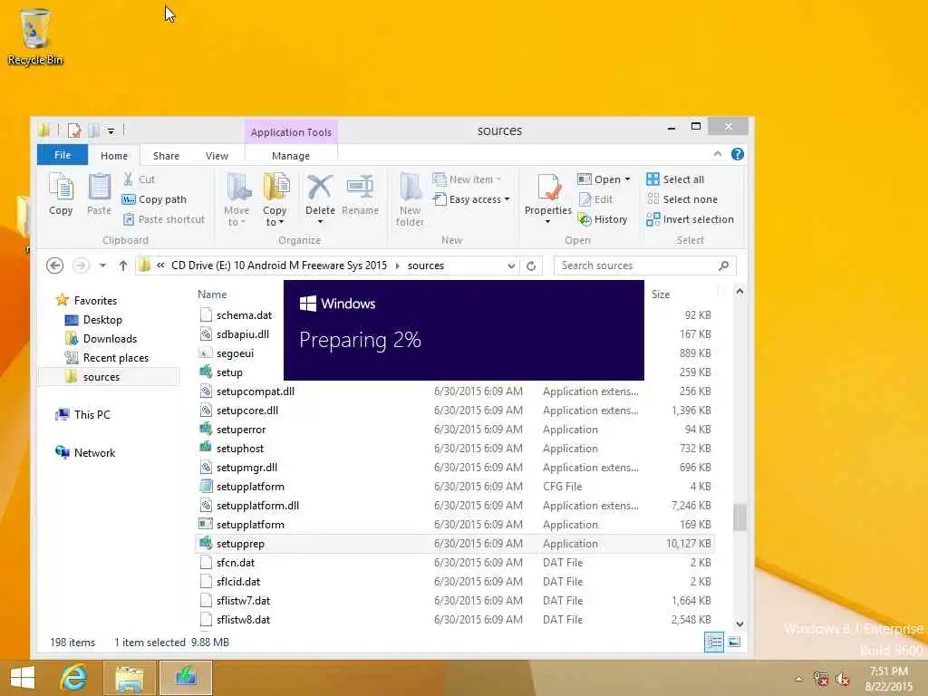
Task: Click the Application Tools contextual tab
Action: click(x=291, y=132)
